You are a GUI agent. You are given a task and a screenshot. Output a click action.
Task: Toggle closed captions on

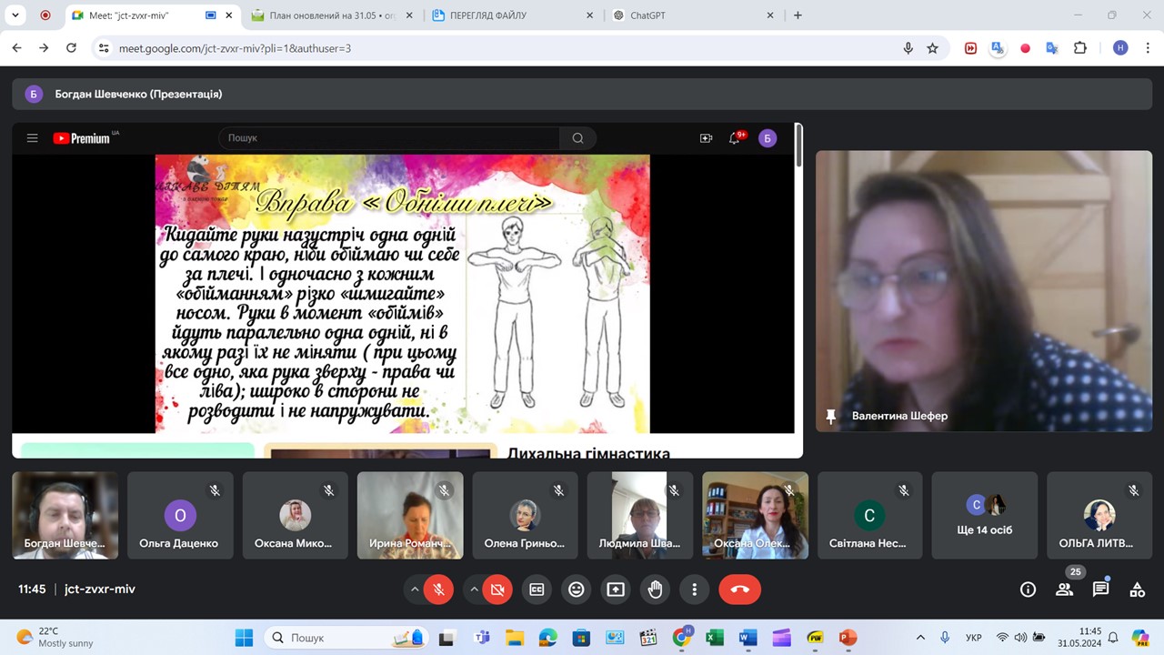click(x=537, y=589)
